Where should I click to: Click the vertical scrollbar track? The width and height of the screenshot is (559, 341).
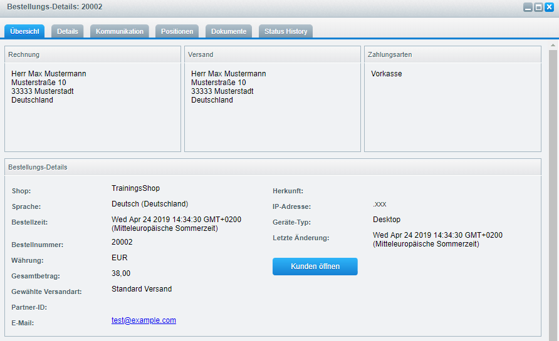pyautogui.click(x=553, y=196)
